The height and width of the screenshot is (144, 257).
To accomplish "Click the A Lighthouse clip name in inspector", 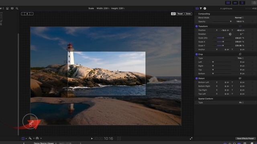I will pos(226,8).
